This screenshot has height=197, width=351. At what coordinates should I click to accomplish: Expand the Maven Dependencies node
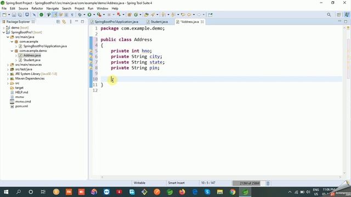pyautogui.click(x=8, y=79)
